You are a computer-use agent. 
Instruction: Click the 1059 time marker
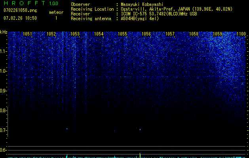217,34
